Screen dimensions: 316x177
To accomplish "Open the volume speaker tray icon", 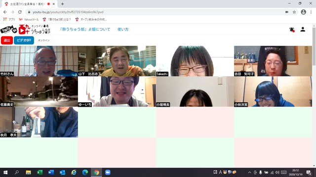I will click(x=277, y=173).
